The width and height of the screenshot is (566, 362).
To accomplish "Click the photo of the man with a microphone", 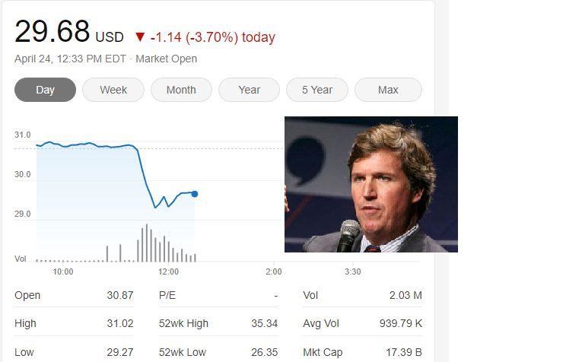I will (370, 184).
